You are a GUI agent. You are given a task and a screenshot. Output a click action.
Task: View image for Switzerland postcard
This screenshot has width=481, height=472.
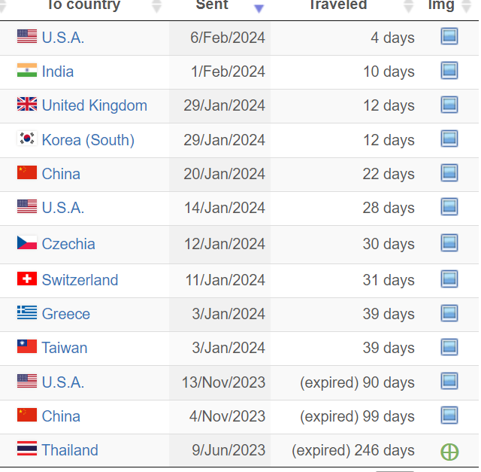coord(449,279)
